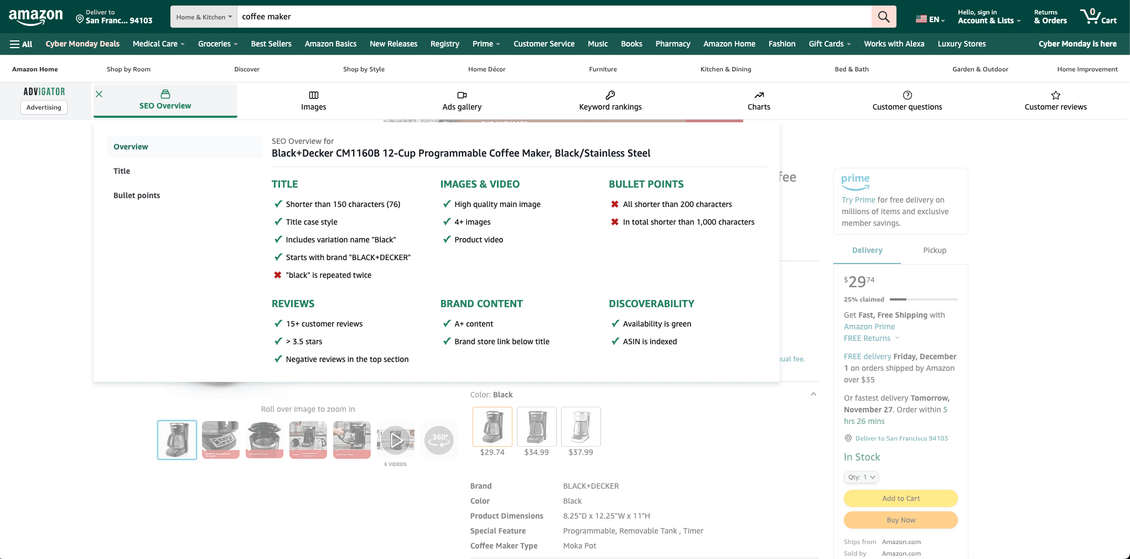This screenshot has width=1130, height=559.
Task: Open the Ads gallery tab icon
Action: click(x=462, y=95)
